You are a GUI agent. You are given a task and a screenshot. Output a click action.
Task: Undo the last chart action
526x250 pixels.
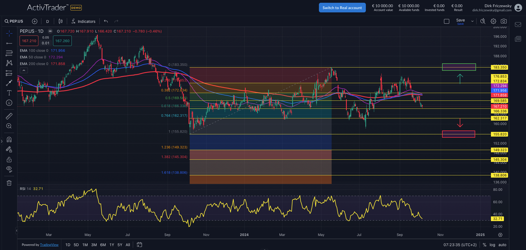pyautogui.click(x=106, y=21)
